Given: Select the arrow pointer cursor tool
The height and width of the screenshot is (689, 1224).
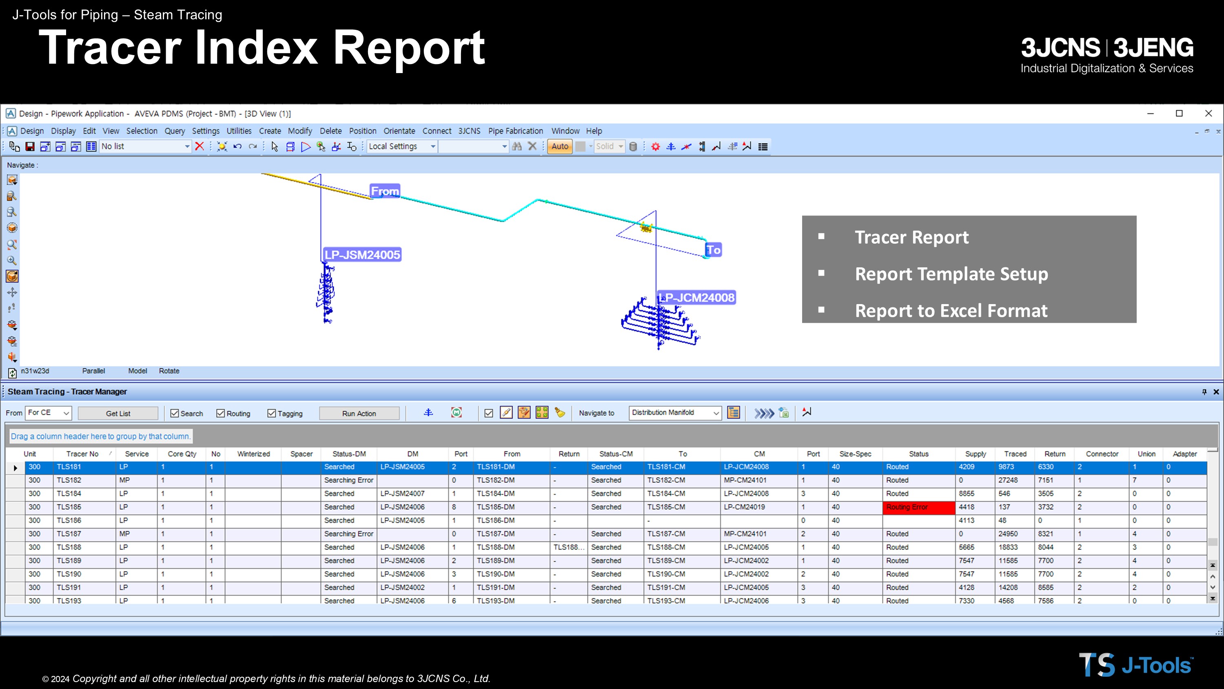Looking at the screenshot, I should tap(275, 147).
